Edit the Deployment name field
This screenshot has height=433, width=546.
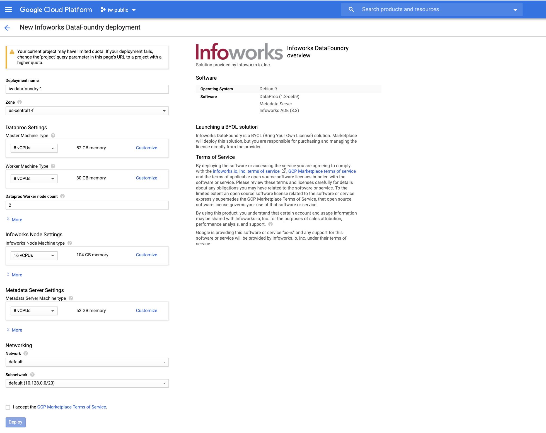tap(87, 89)
